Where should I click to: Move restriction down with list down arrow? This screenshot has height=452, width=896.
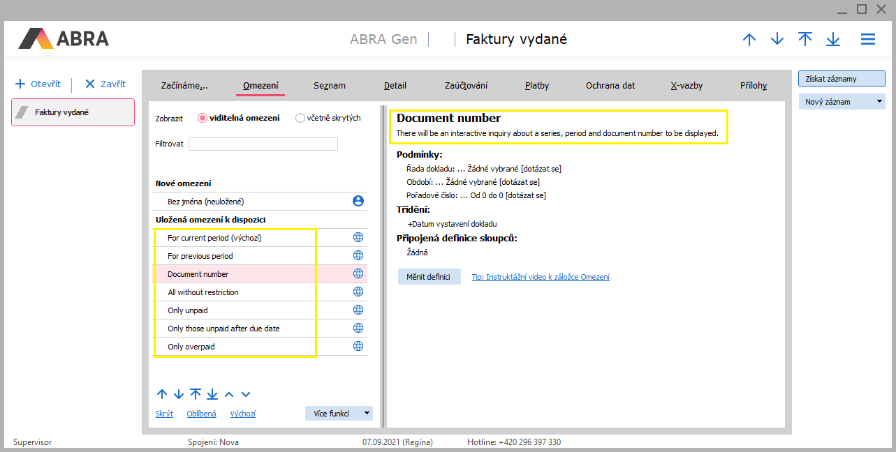[179, 394]
